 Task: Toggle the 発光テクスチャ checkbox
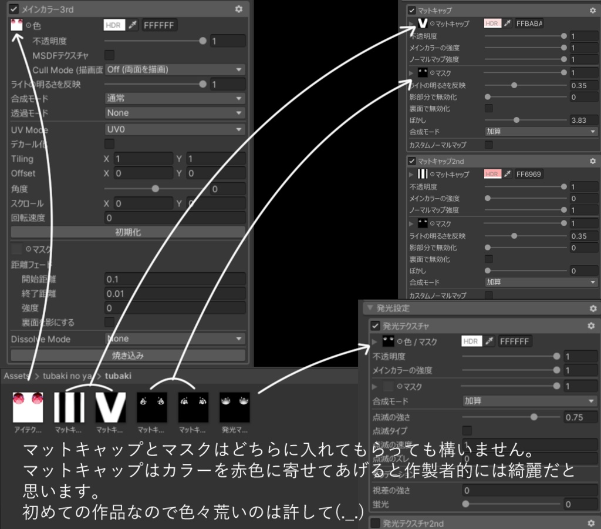pos(375,326)
